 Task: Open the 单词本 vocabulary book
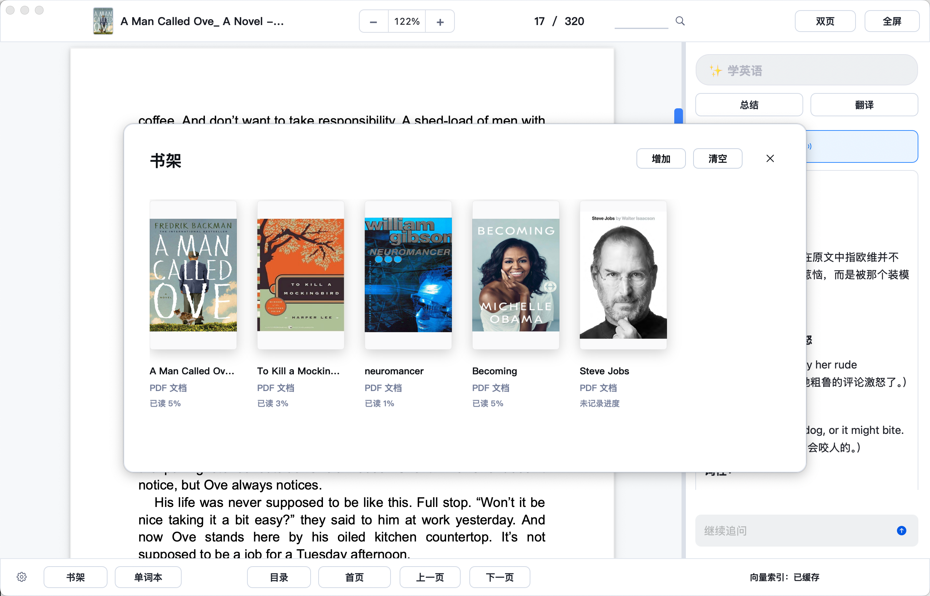(x=148, y=577)
